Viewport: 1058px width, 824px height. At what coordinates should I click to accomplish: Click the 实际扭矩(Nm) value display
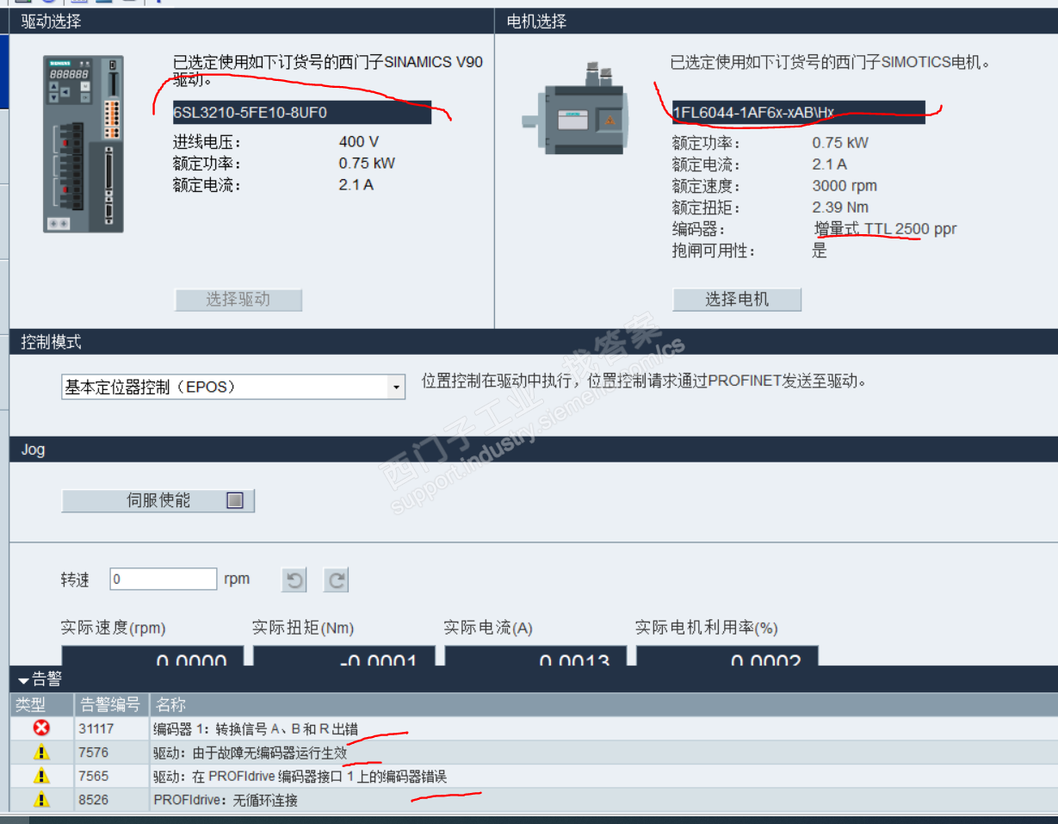343,654
